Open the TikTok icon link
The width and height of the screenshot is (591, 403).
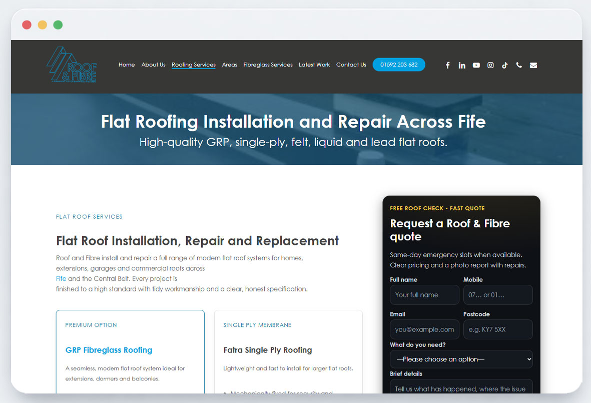(505, 65)
